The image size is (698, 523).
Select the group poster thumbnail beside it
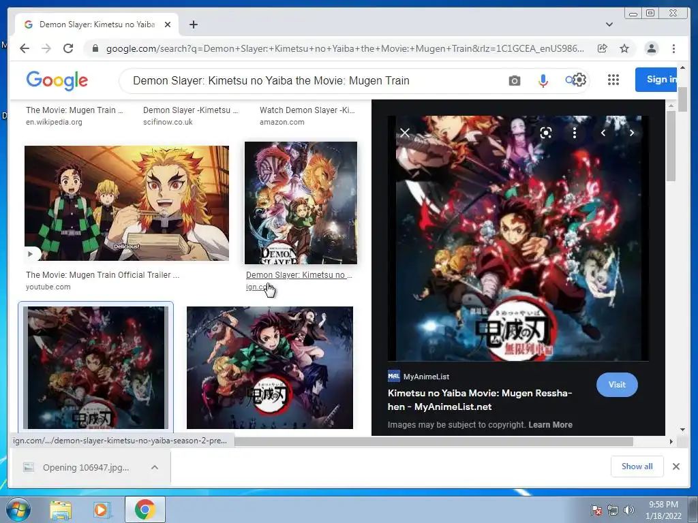[270, 367]
